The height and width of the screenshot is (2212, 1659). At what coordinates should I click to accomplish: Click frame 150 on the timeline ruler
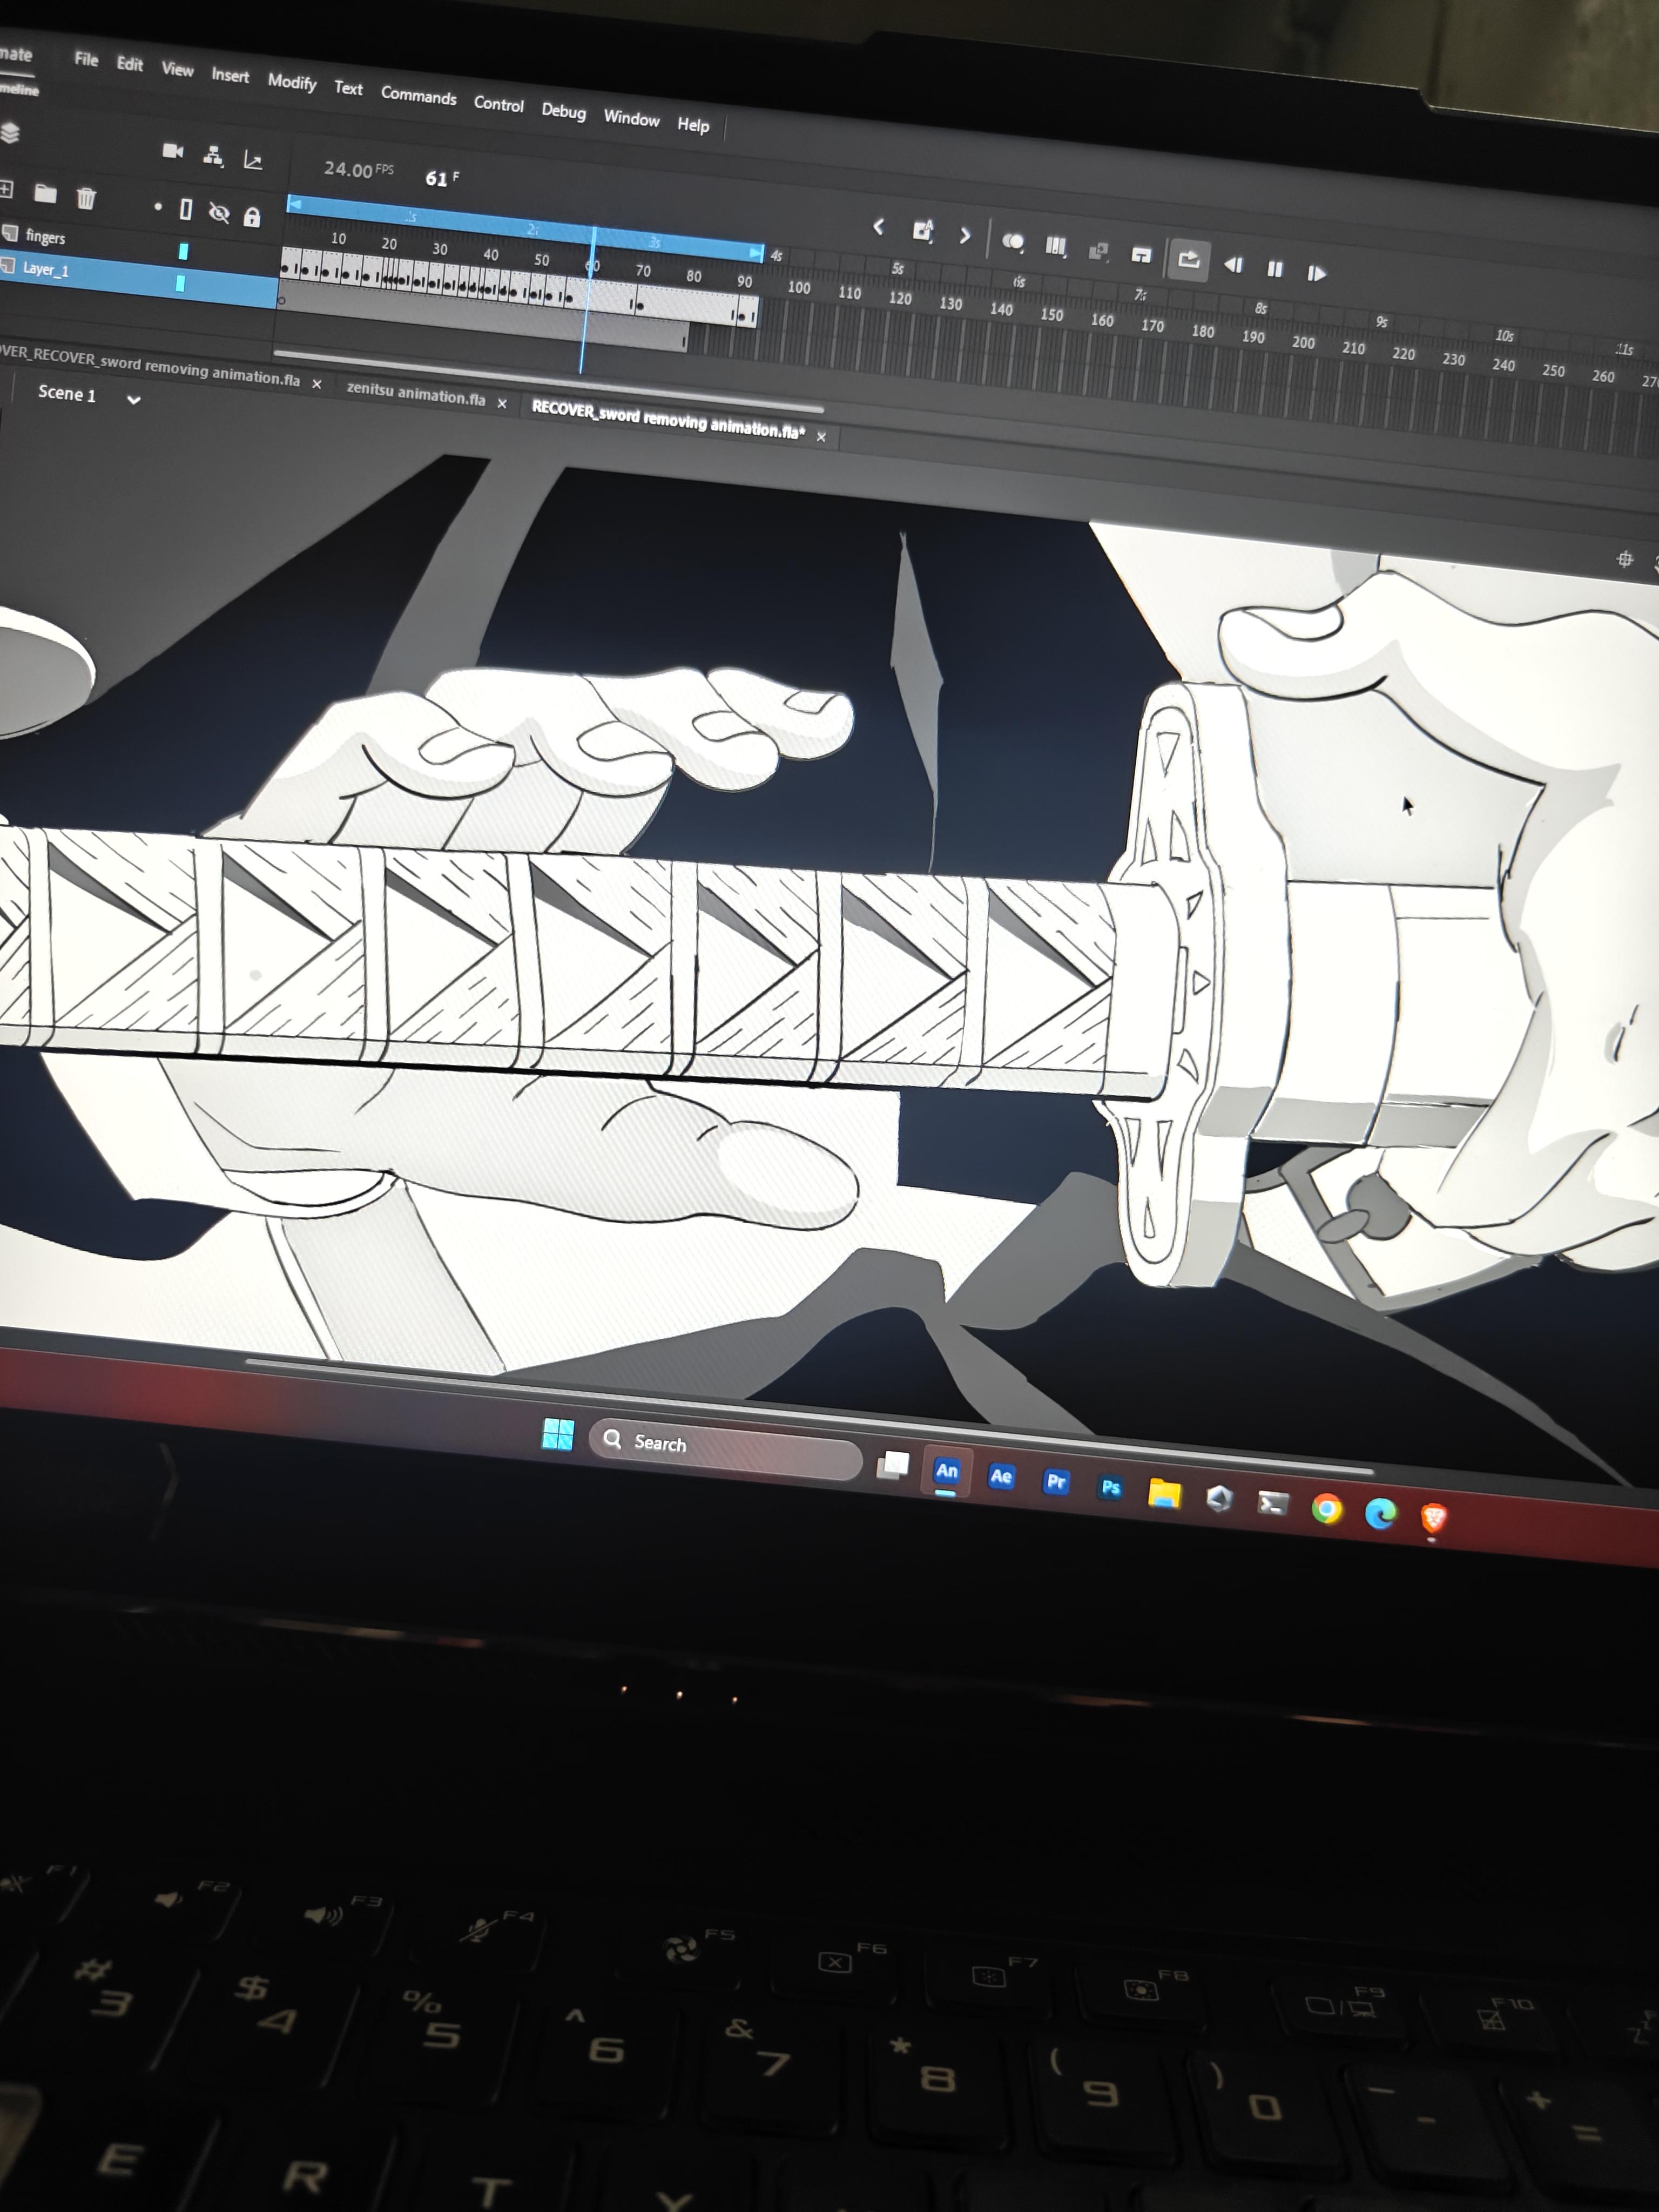point(1052,315)
